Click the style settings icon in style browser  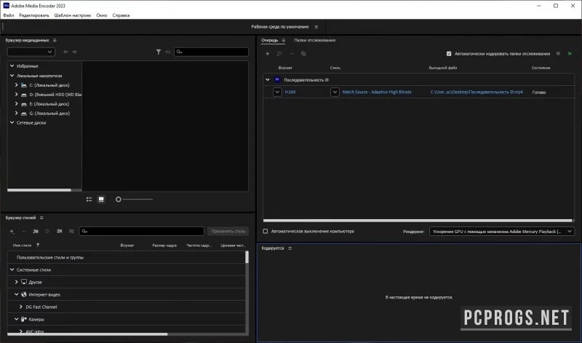[47, 232]
